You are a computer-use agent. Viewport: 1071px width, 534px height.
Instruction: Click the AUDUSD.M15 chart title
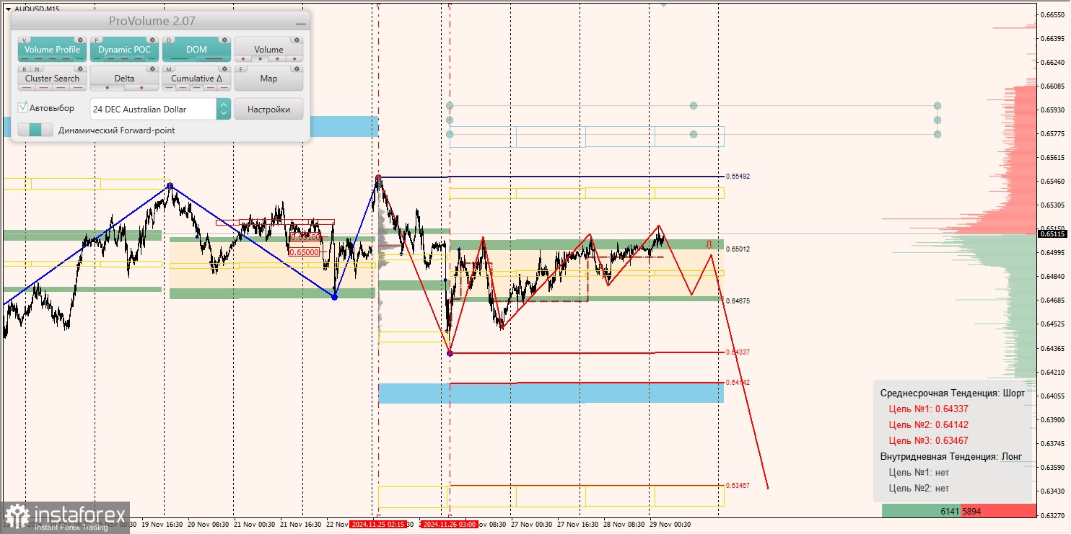click(36, 9)
